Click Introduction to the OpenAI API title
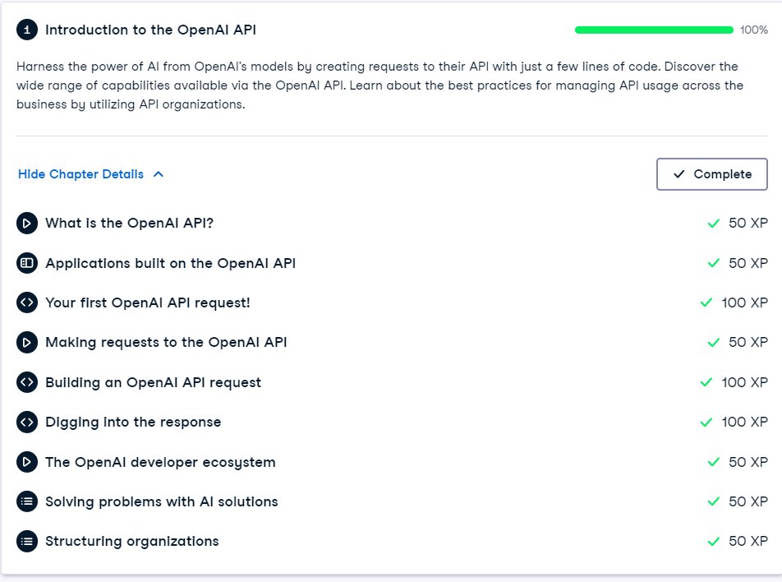This screenshot has height=582, width=782. click(x=150, y=30)
